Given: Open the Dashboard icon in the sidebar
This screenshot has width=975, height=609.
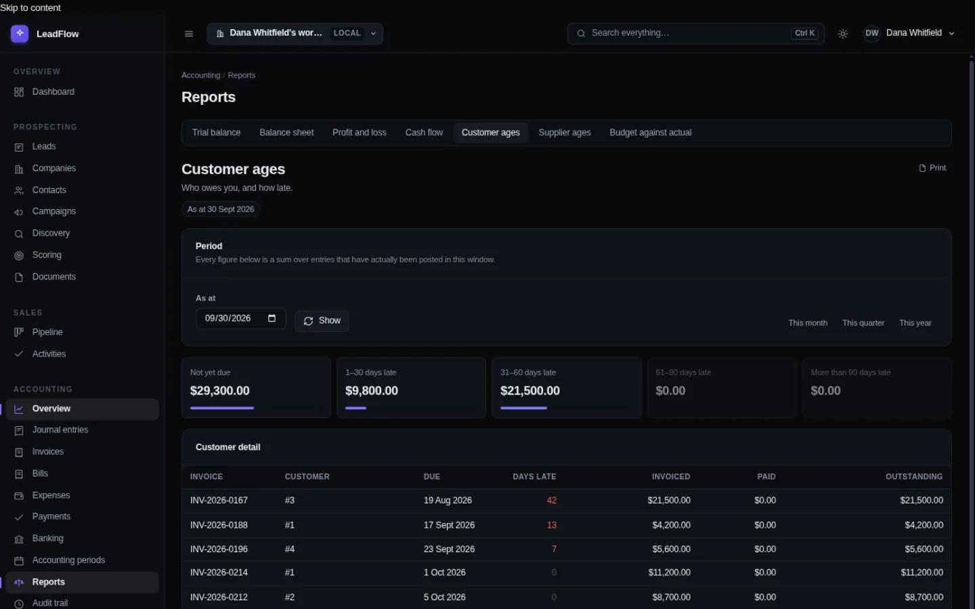Looking at the screenshot, I should pyautogui.click(x=19, y=92).
